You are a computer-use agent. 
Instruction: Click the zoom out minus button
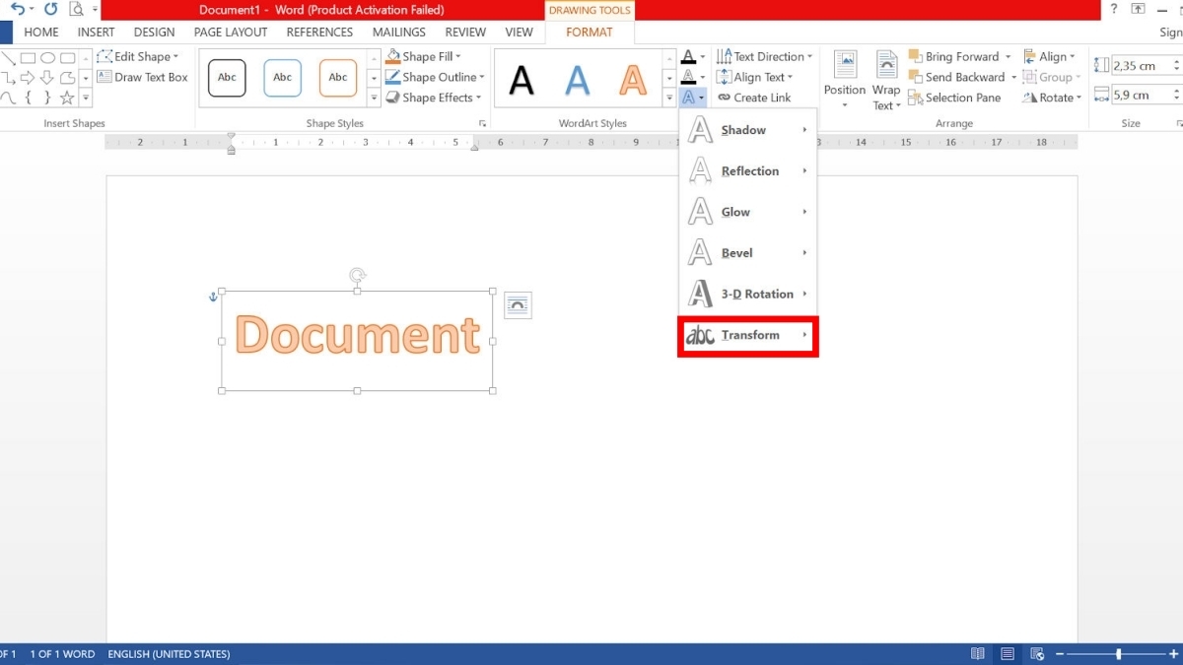tap(1060, 654)
